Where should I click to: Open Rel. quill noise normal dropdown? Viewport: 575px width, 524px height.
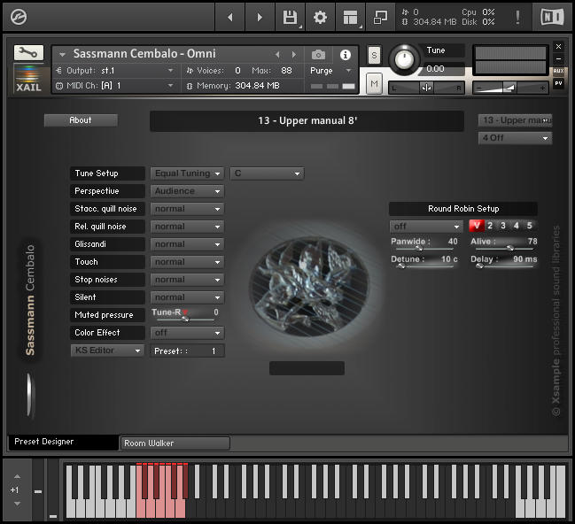click(x=187, y=227)
